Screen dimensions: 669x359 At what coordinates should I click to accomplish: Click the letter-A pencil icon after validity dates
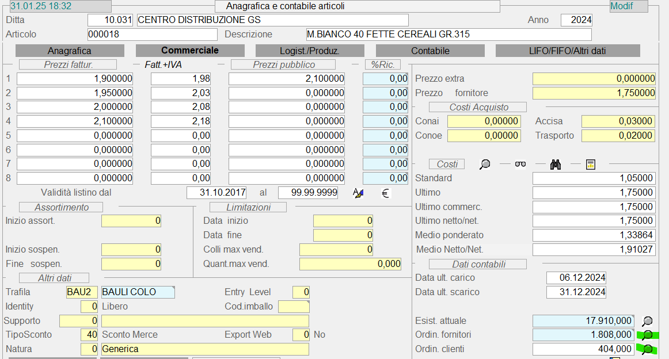(358, 193)
